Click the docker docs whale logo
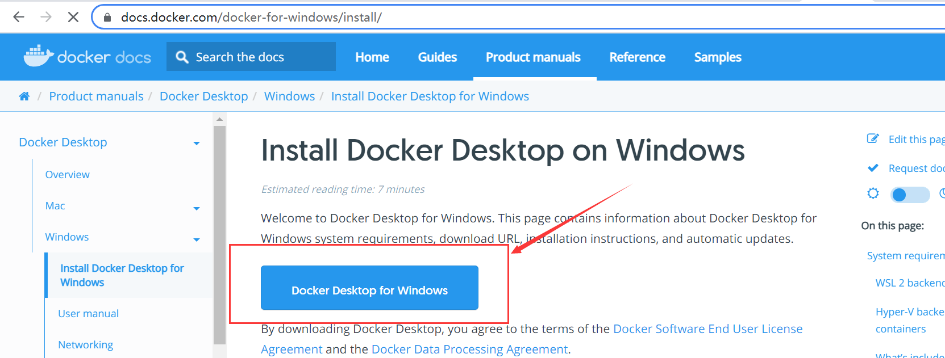The width and height of the screenshot is (945, 358). 88,56
